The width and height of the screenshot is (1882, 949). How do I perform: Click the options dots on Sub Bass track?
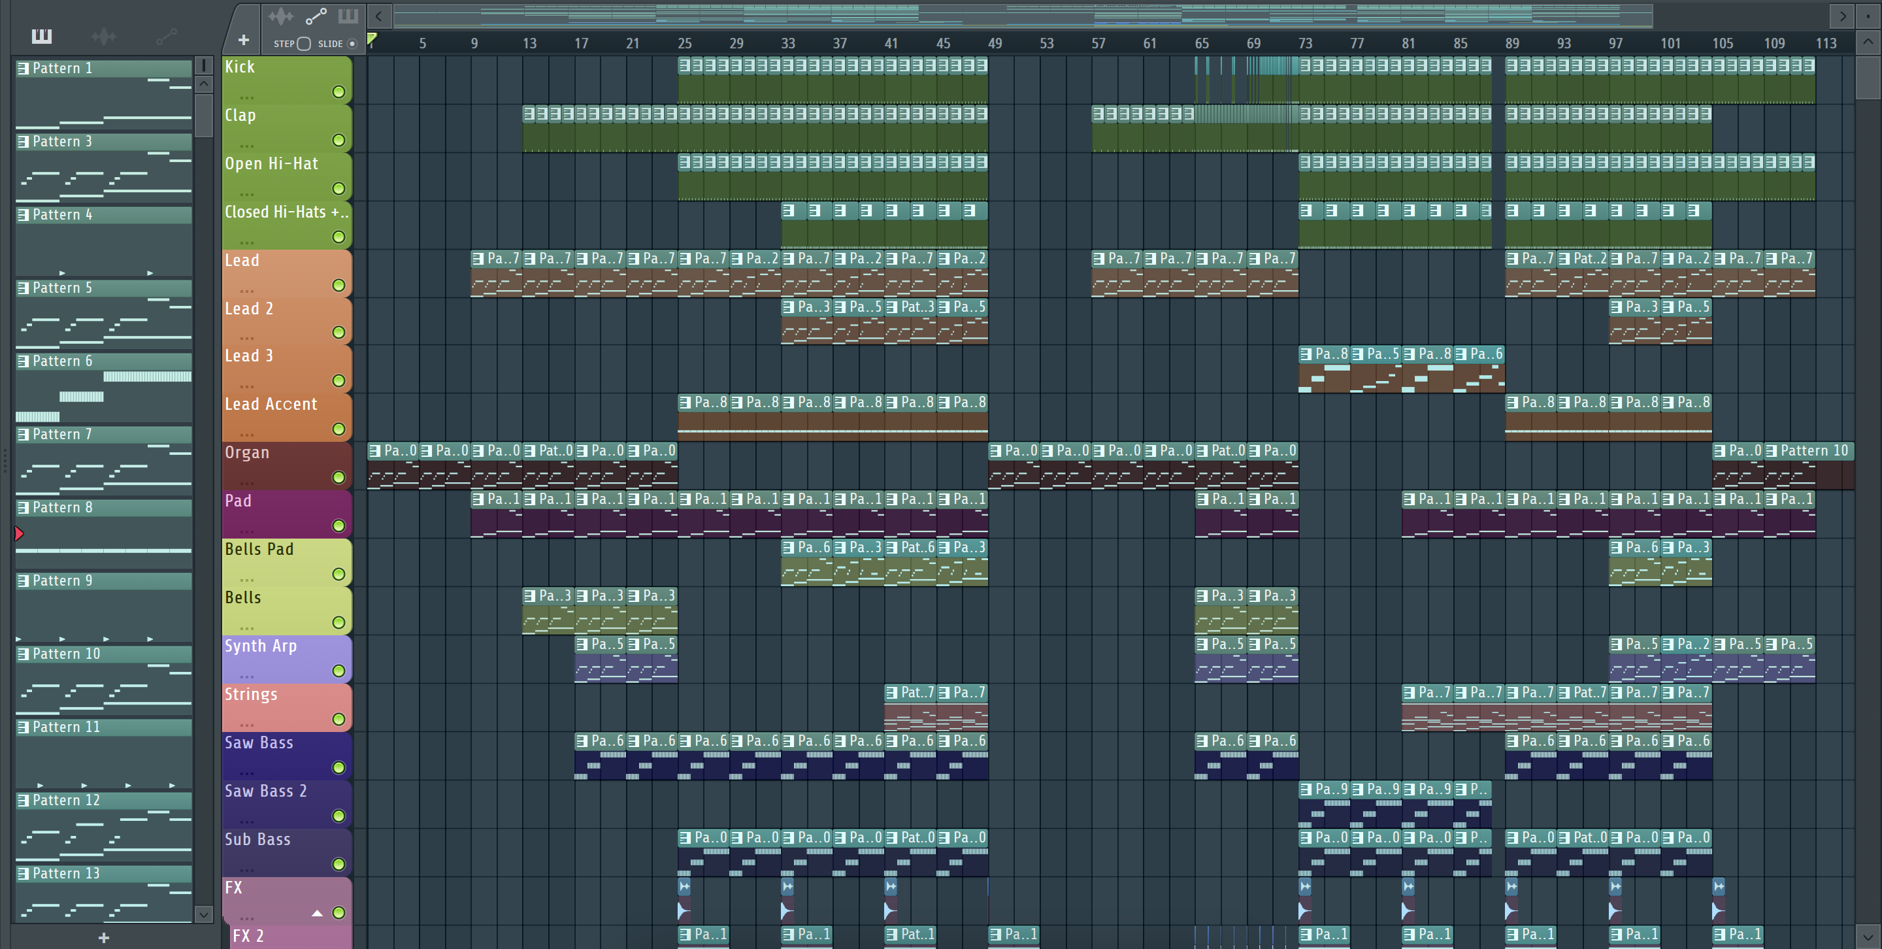click(247, 870)
